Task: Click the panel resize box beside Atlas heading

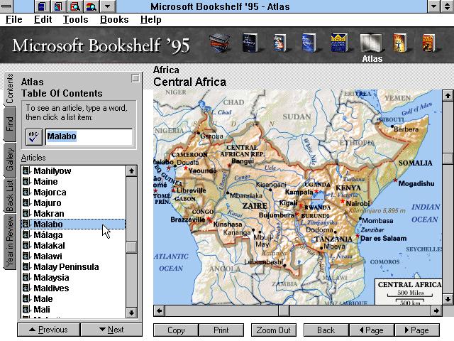Action: pos(135,78)
